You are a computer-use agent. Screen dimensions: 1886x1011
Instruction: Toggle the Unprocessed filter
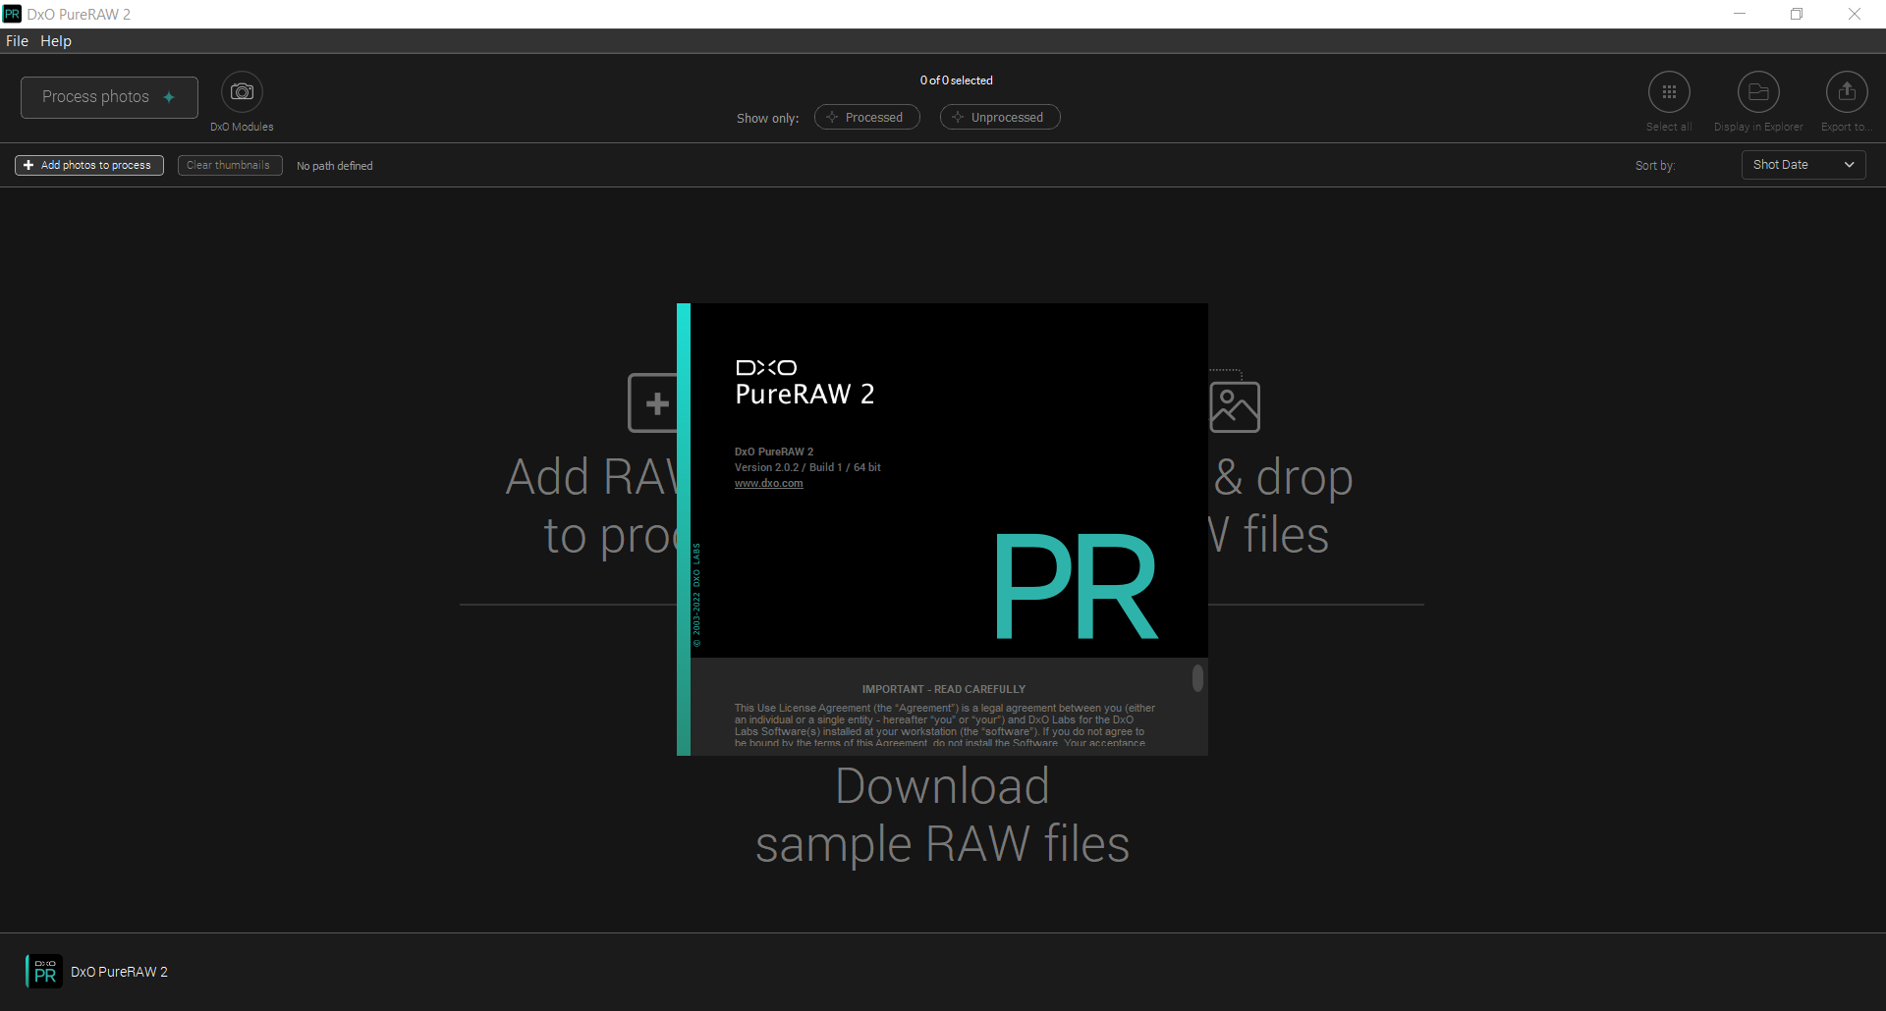(1000, 117)
